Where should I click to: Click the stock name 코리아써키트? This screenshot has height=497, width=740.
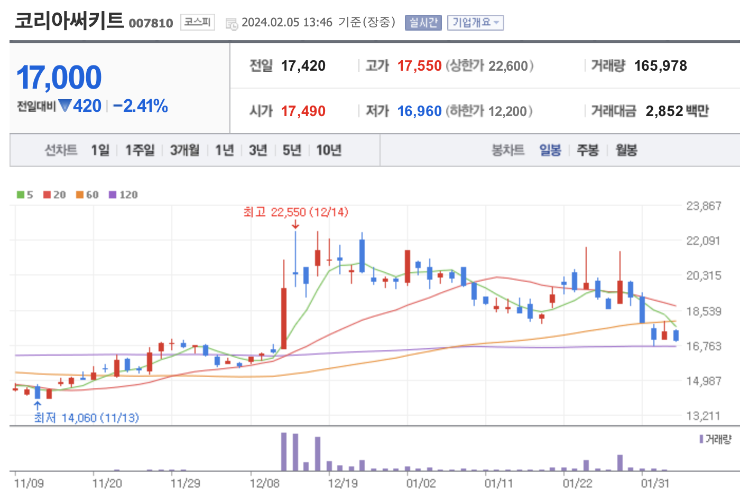tap(69, 20)
